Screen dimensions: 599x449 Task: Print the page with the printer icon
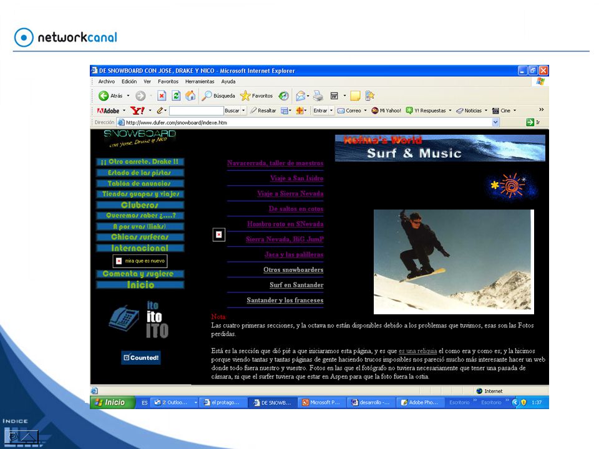(x=318, y=96)
